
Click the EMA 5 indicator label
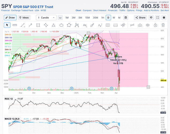pos(7,55)
